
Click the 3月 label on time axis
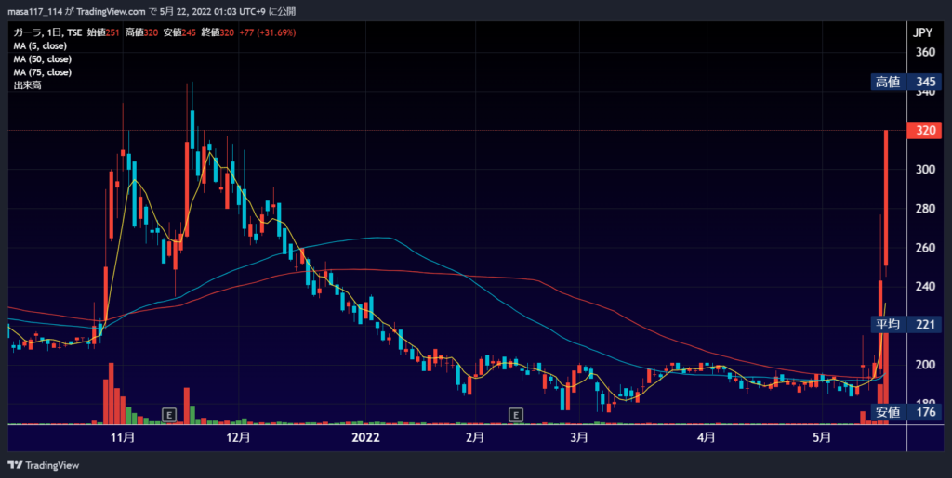[579, 437]
